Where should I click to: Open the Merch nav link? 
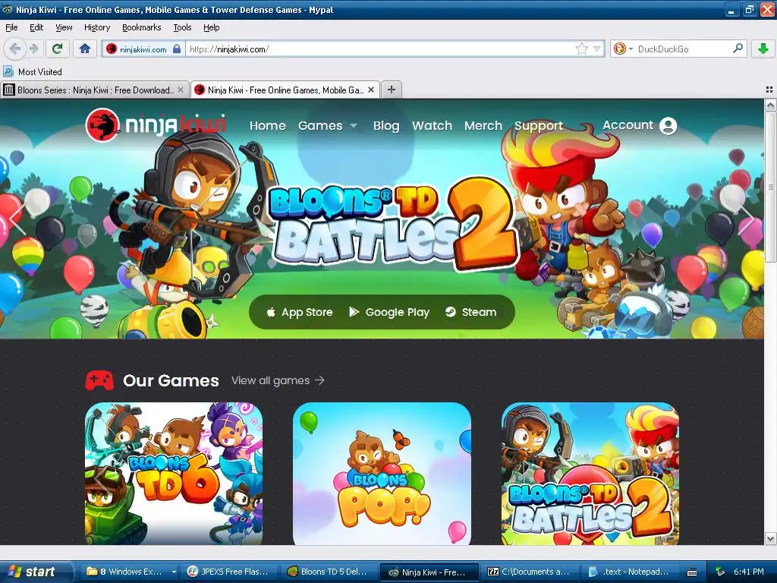(483, 125)
